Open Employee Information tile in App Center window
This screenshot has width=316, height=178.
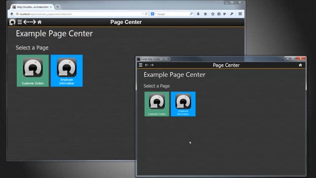(183, 104)
